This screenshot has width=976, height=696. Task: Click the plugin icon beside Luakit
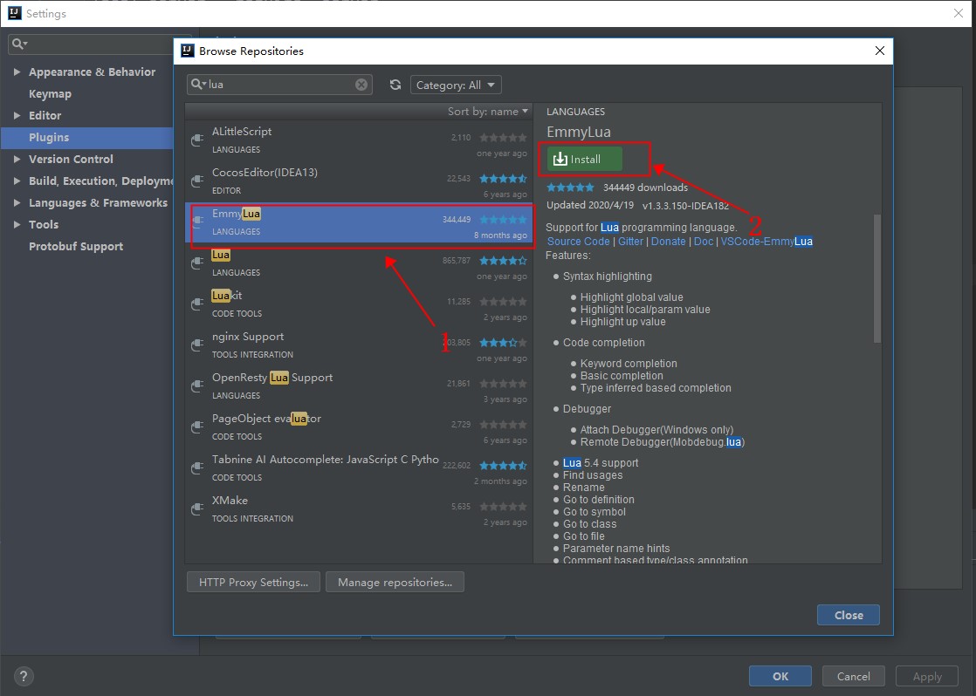[x=197, y=304]
